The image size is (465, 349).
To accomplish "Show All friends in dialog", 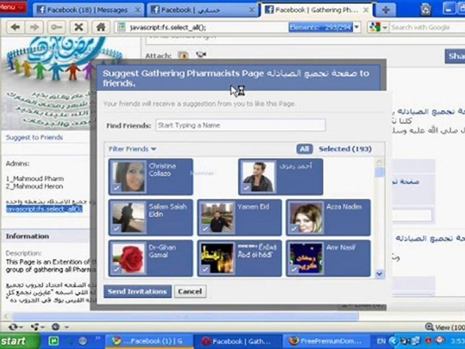I will coord(304,149).
